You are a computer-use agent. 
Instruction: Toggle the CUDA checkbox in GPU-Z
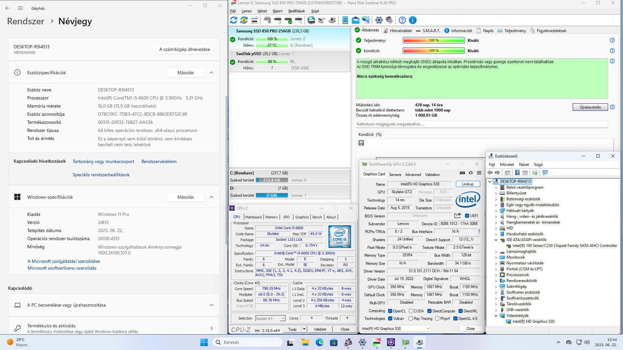411,311
